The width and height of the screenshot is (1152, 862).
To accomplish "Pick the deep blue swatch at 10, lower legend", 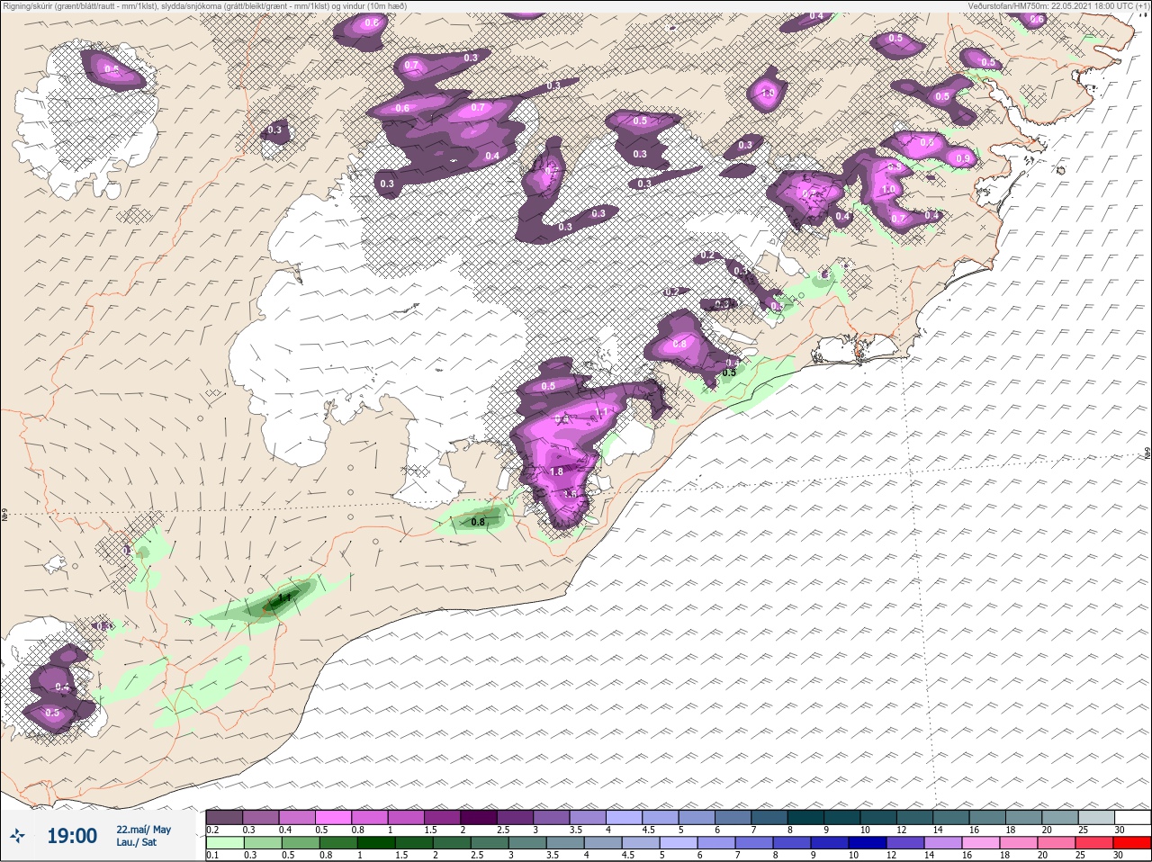I will (x=868, y=843).
